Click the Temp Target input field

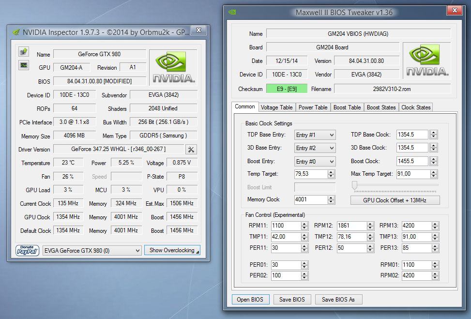[x=311, y=174]
